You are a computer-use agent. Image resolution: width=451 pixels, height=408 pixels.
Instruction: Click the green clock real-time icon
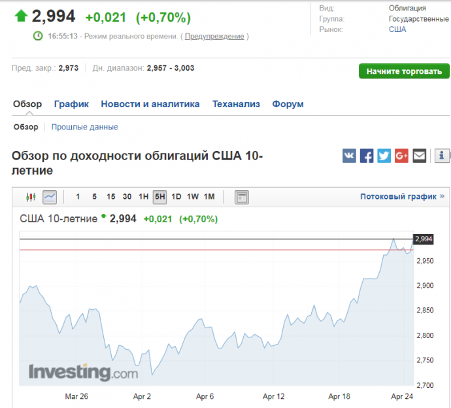tap(38, 36)
